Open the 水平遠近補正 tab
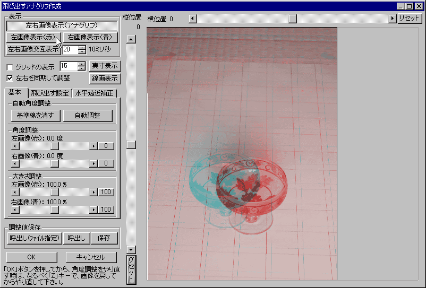 click(x=94, y=93)
